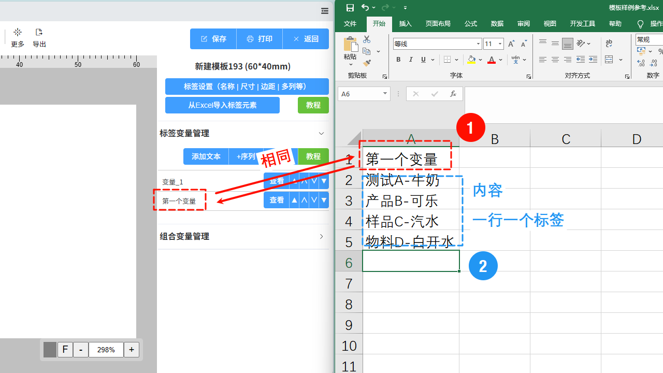Click the increase indent icon

pyautogui.click(x=593, y=60)
